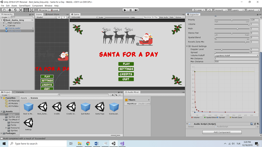Click CREDITS button in Game view
The image size is (262, 147).
pos(126,74)
